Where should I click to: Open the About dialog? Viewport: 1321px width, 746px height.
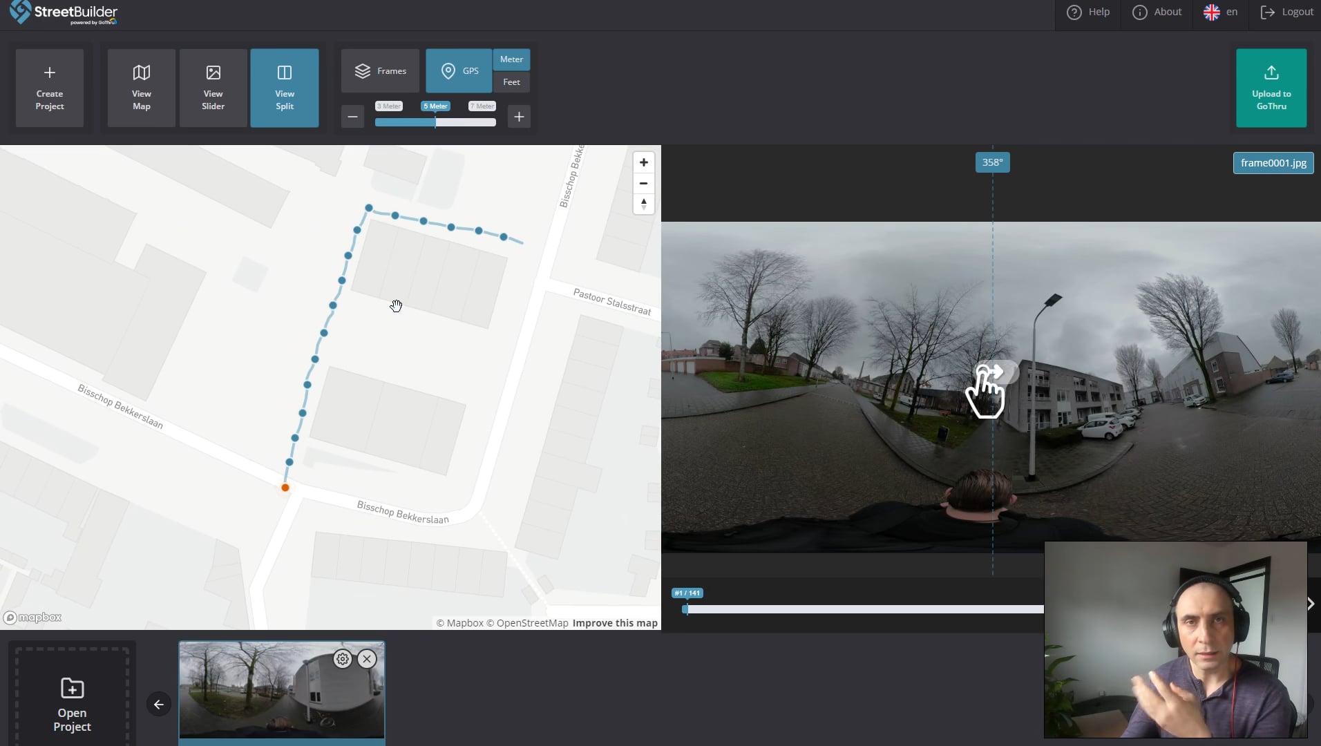coord(1157,11)
